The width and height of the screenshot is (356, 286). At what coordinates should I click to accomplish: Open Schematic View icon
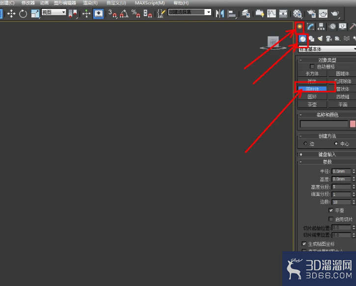pyautogui.click(x=283, y=14)
